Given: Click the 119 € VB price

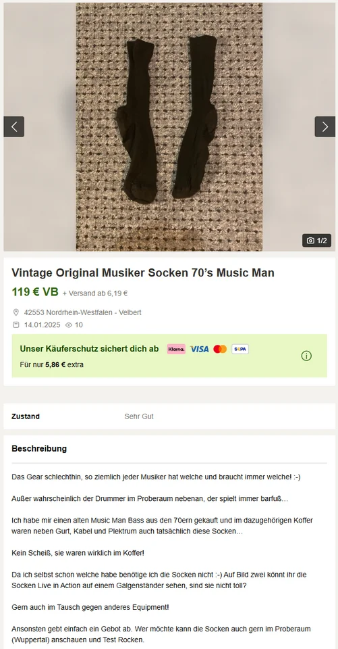Looking at the screenshot, I should (x=35, y=292).
